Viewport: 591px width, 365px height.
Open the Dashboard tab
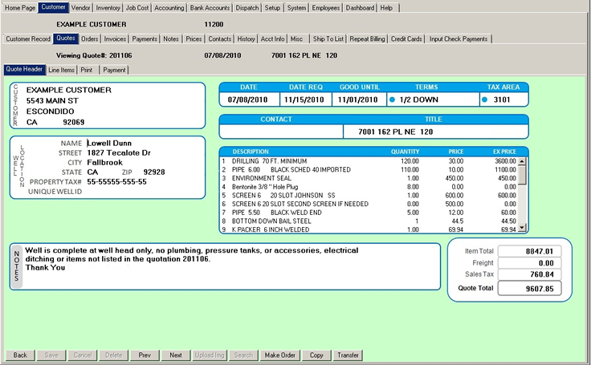coord(360,7)
